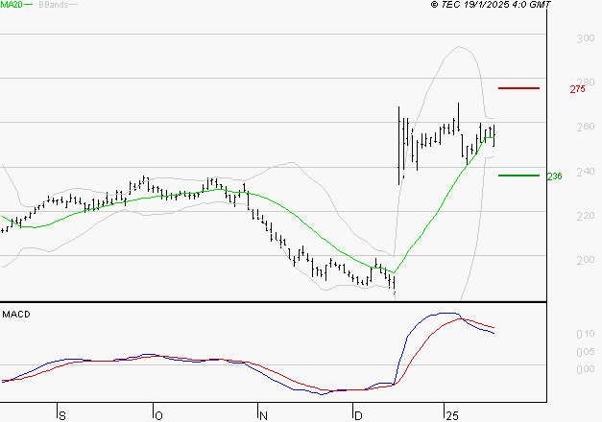The height and width of the screenshot is (422, 602).
Task: Click the 25 year marker on the time axis
Action: tap(452, 416)
